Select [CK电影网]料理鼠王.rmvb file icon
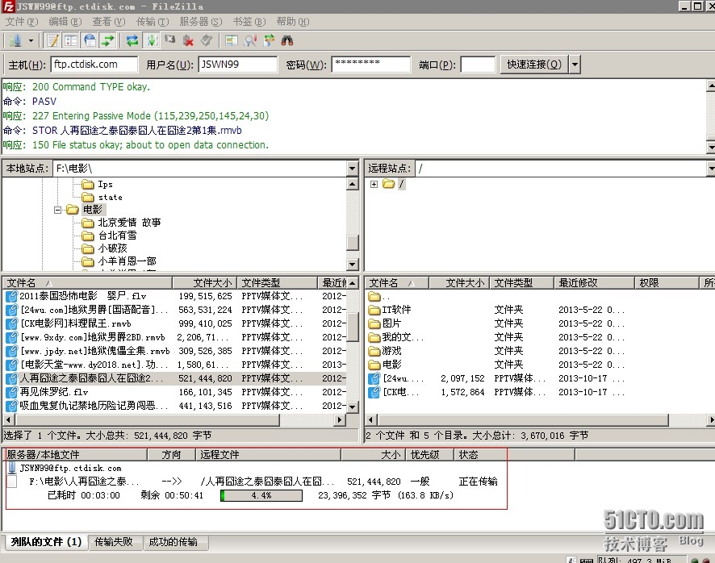Screen dimensions: 715x563 coord(11,323)
